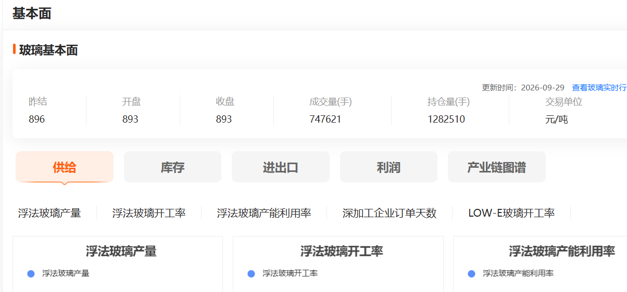Toggle the 浮法玻璃产量 chart legend dot
Image resolution: width=627 pixels, height=292 pixels.
point(31,273)
